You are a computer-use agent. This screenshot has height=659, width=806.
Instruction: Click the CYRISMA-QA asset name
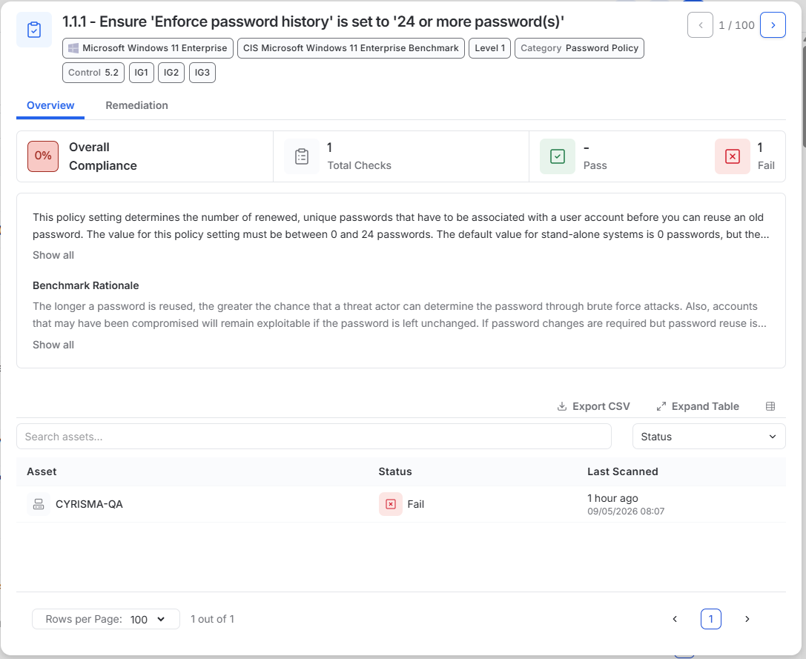click(90, 504)
